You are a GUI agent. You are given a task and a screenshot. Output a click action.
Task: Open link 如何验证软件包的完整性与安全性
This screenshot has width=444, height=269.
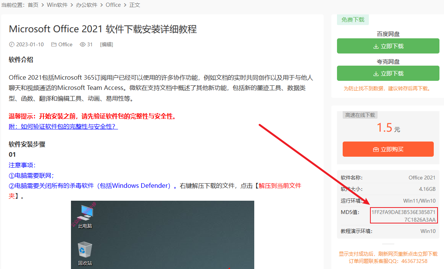point(63,127)
